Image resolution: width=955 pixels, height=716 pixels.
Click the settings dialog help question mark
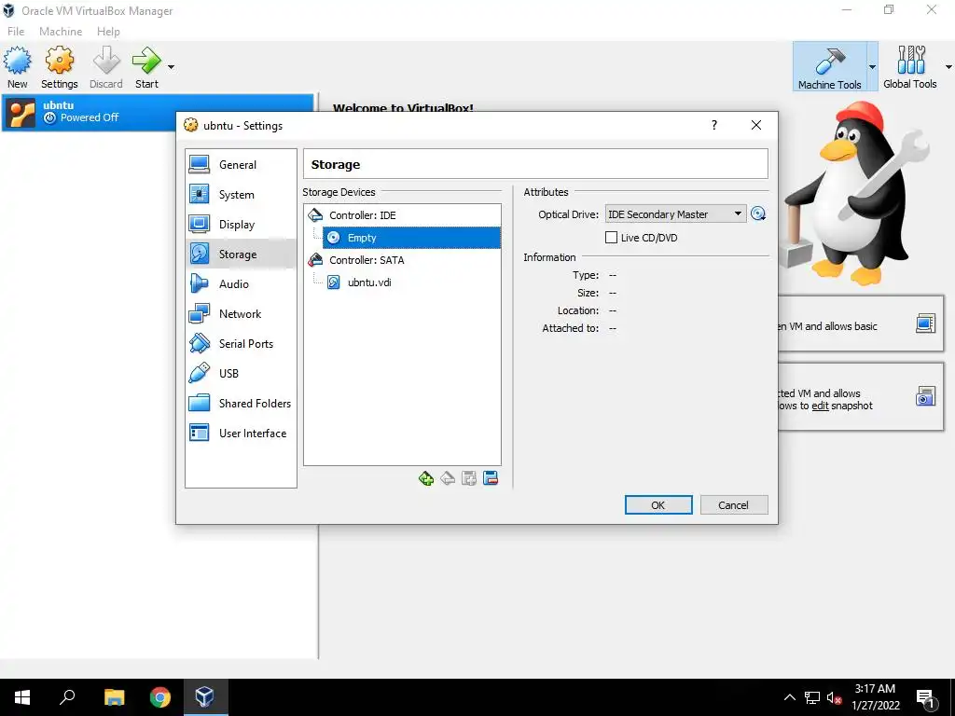pyautogui.click(x=714, y=125)
